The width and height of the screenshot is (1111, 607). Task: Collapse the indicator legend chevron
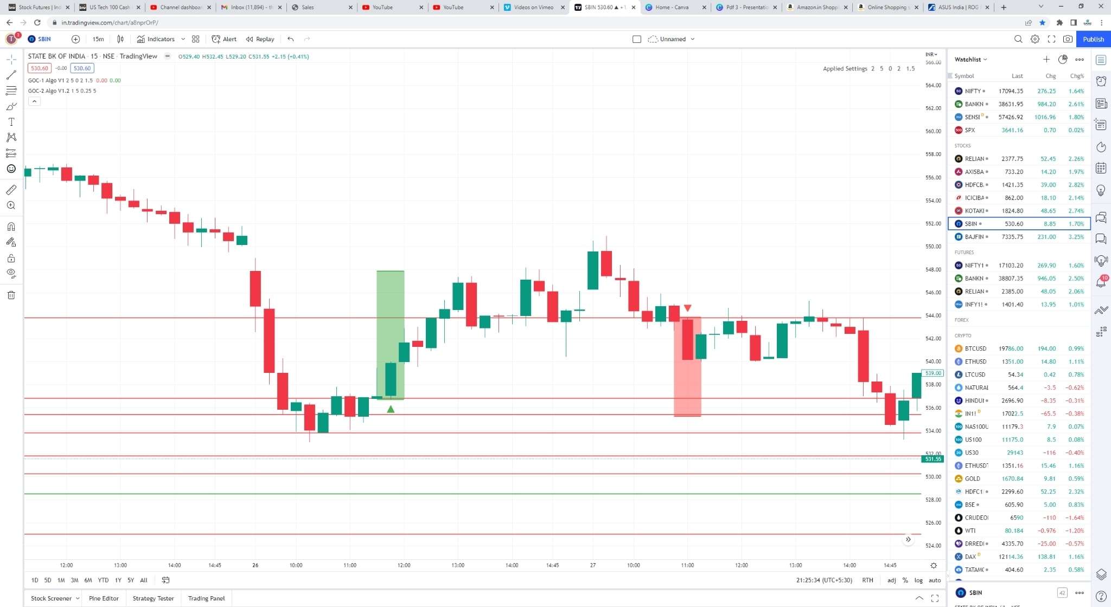(x=34, y=101)
